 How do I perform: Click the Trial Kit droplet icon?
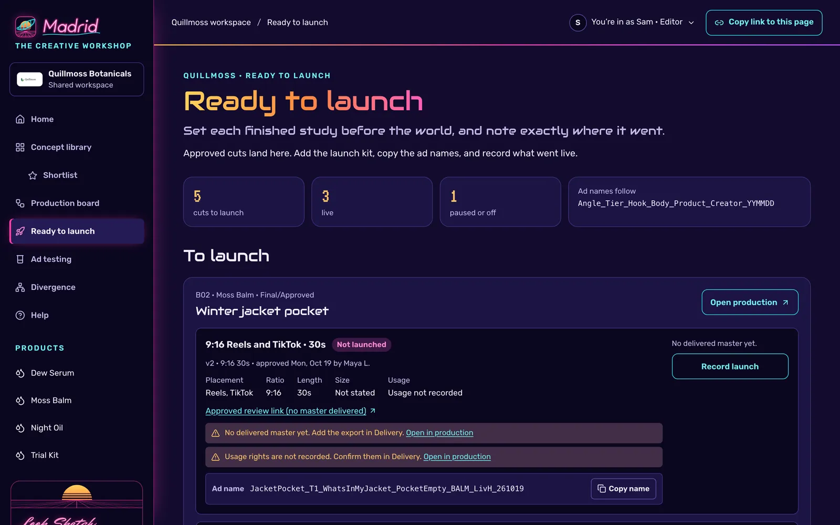click(x=20, y=455)
